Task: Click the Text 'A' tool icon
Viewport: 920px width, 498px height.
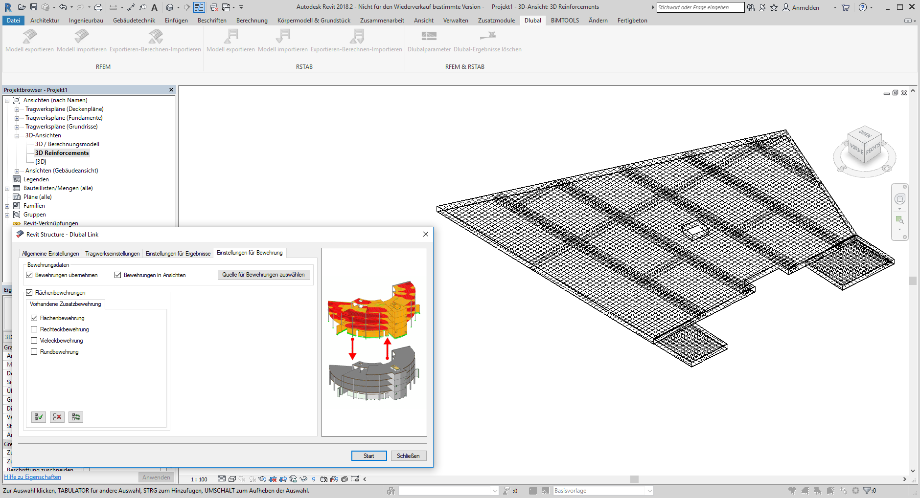Action: pyautogui.click(x=154, y=7)
